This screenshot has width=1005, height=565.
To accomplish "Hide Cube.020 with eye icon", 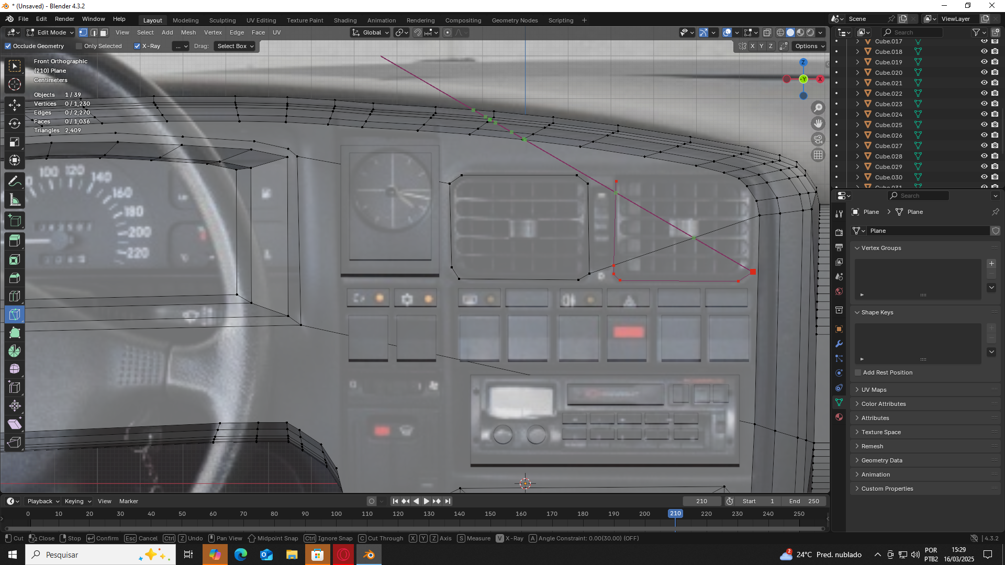I will (984, 73).
